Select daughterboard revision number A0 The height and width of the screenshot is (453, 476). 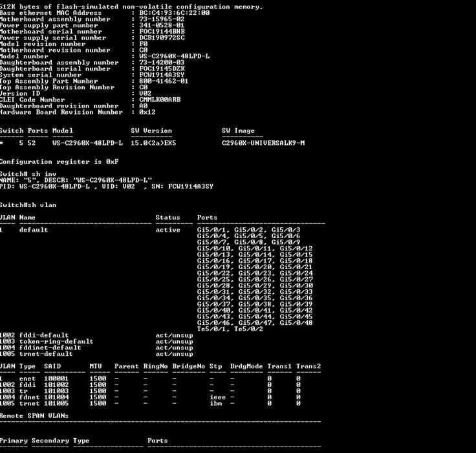click(x=144, y=105)
